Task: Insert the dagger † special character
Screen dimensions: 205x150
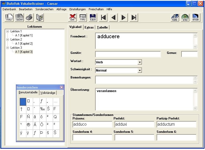Action: click(23, 109)
